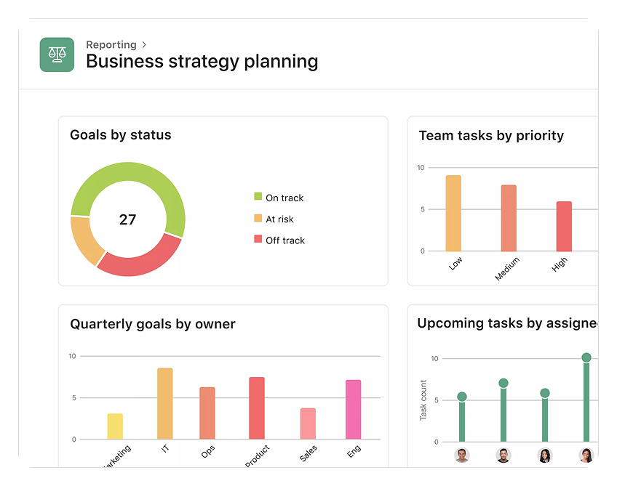Select the At risk orange legend swatch
The height and width of the screenshot is (486, 617).
[x=258, y=218]
